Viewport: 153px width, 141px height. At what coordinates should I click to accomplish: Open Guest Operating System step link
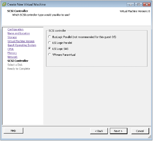click(22, 45)
